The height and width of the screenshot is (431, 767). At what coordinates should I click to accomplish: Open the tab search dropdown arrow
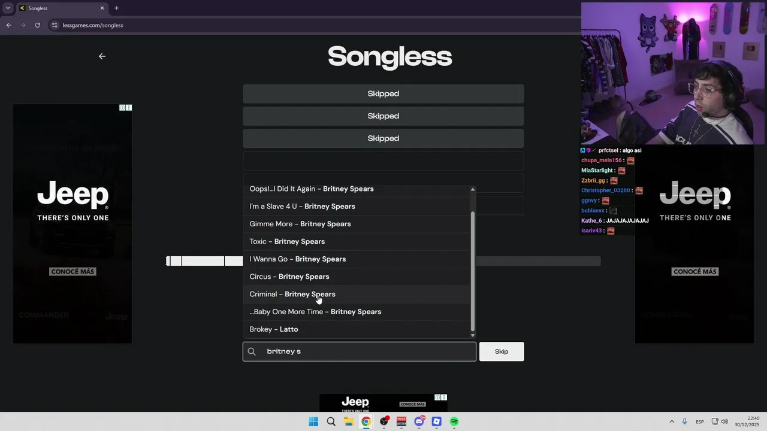pos(8,8)
